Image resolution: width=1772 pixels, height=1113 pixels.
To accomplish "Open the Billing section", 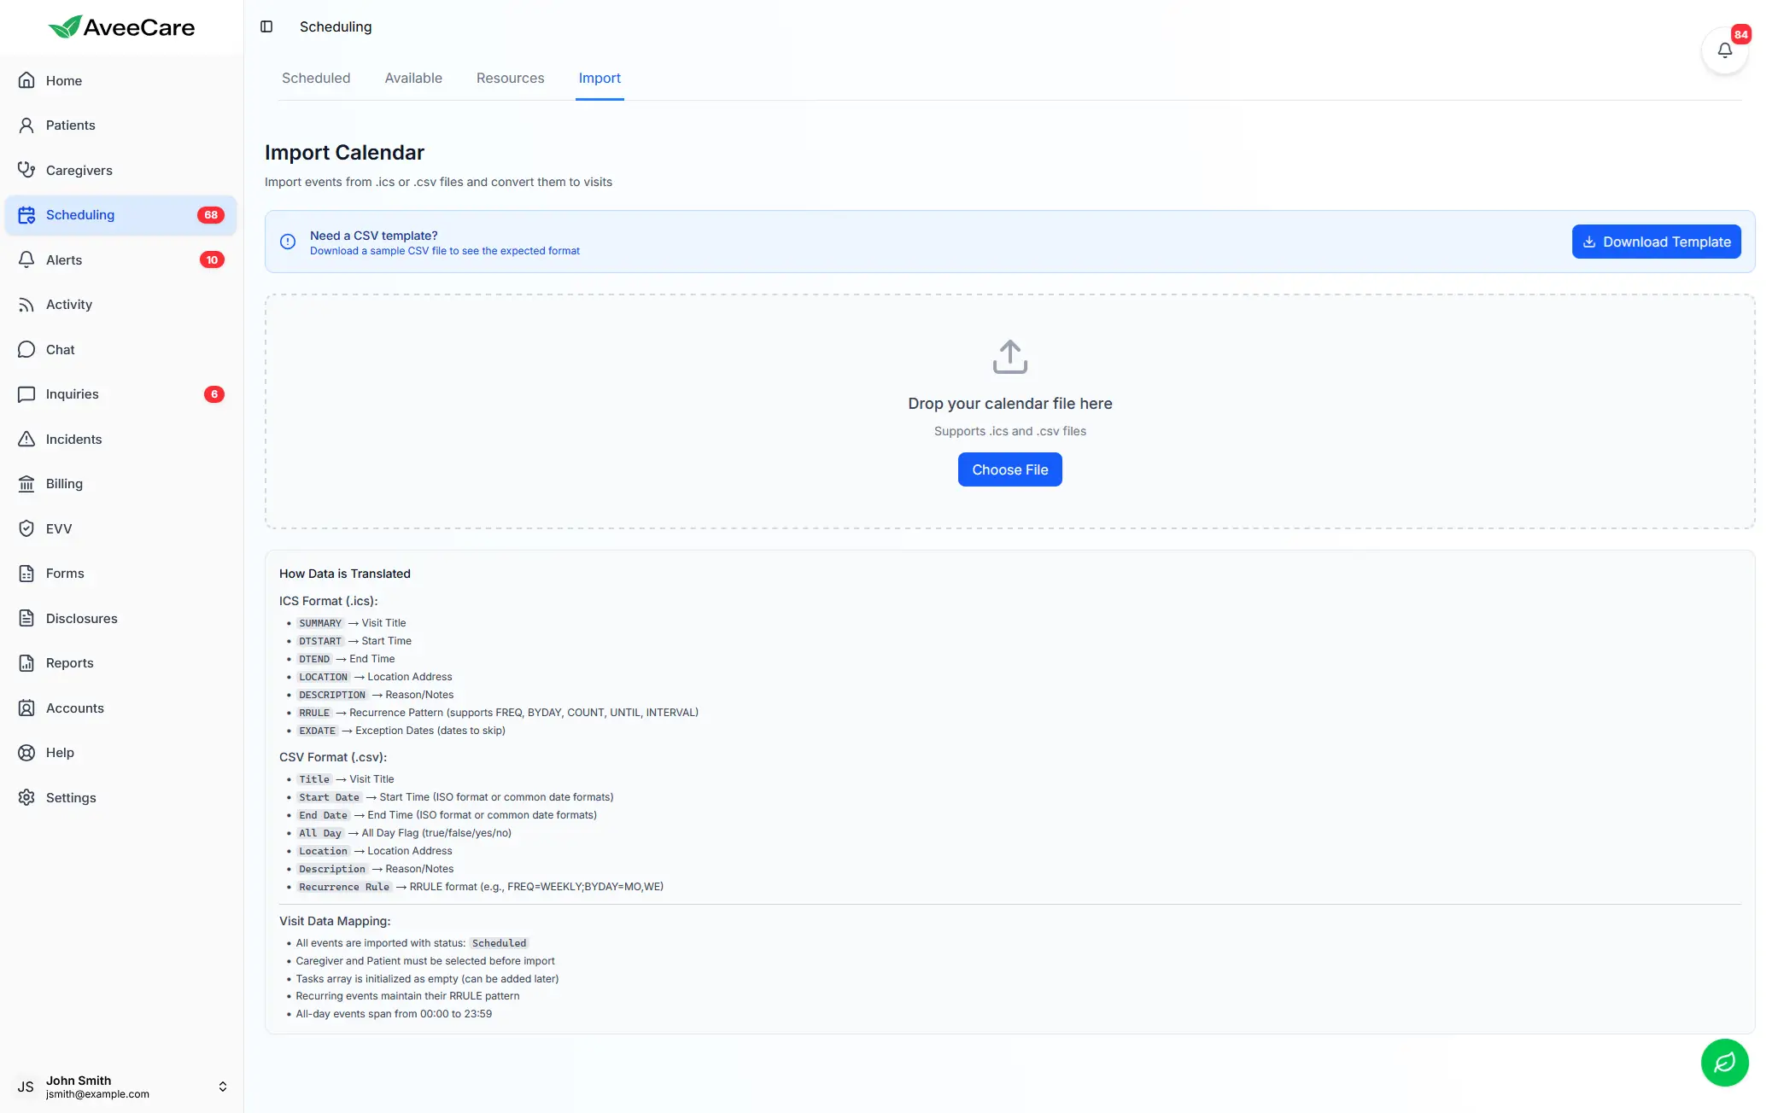I will pos(63,483).
